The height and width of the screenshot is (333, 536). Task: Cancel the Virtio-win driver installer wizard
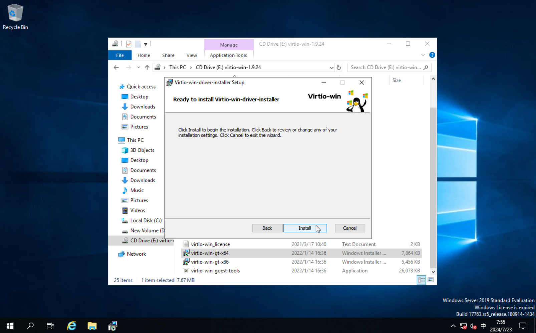pyautogui.click(x=349, y=228)
